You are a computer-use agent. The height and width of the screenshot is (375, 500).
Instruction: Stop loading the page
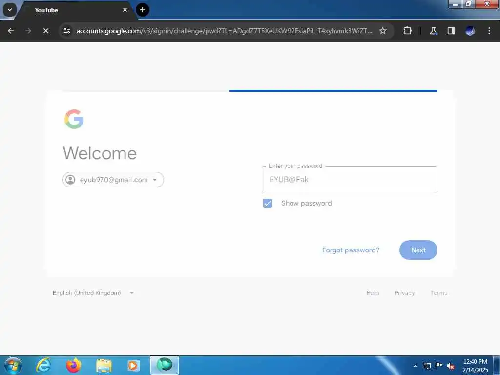(x=45, y=31)
